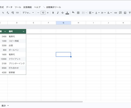Click the font size field showing 10
This screenshot has width=131, height=108.
43,13
